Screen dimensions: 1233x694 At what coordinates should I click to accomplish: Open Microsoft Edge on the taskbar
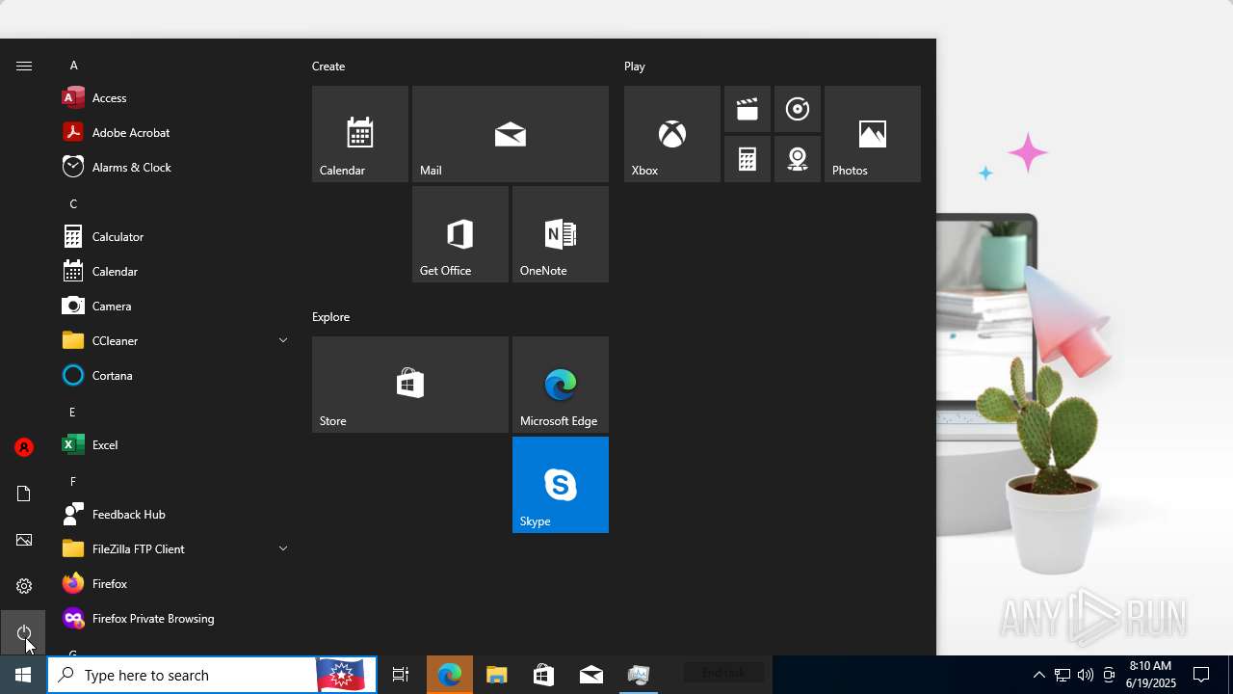(449, 675)
